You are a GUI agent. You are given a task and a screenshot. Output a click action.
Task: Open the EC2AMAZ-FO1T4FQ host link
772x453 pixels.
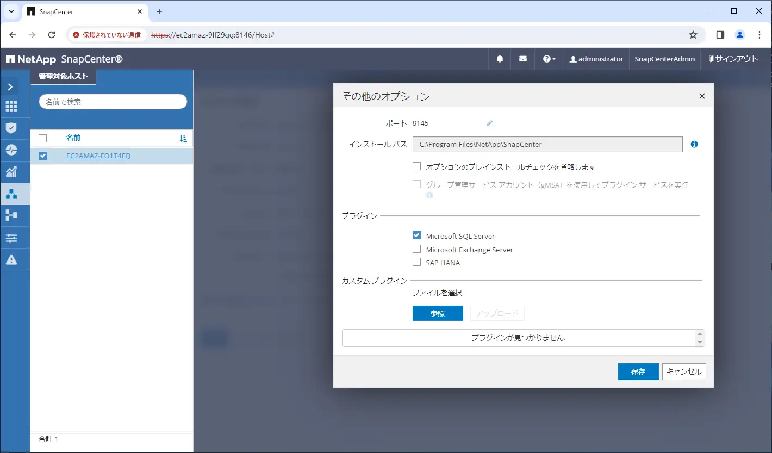pyautogui.click(x=98, y=156)
